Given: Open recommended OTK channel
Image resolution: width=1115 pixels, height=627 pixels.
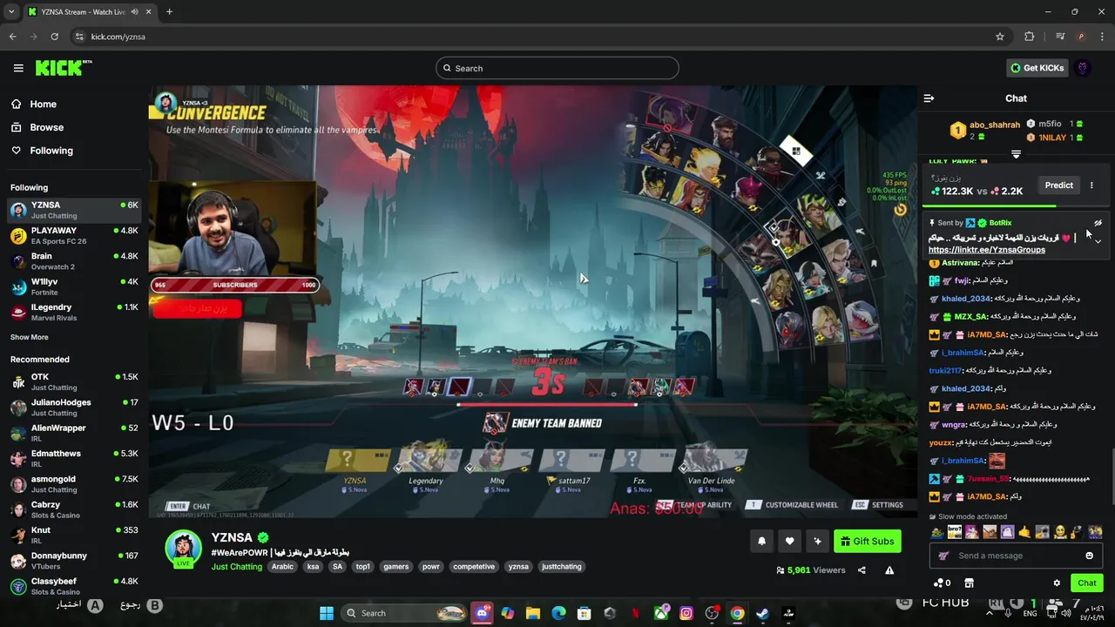Looking at the screenshot, I should pyautogui.click(x=73, y=381).
